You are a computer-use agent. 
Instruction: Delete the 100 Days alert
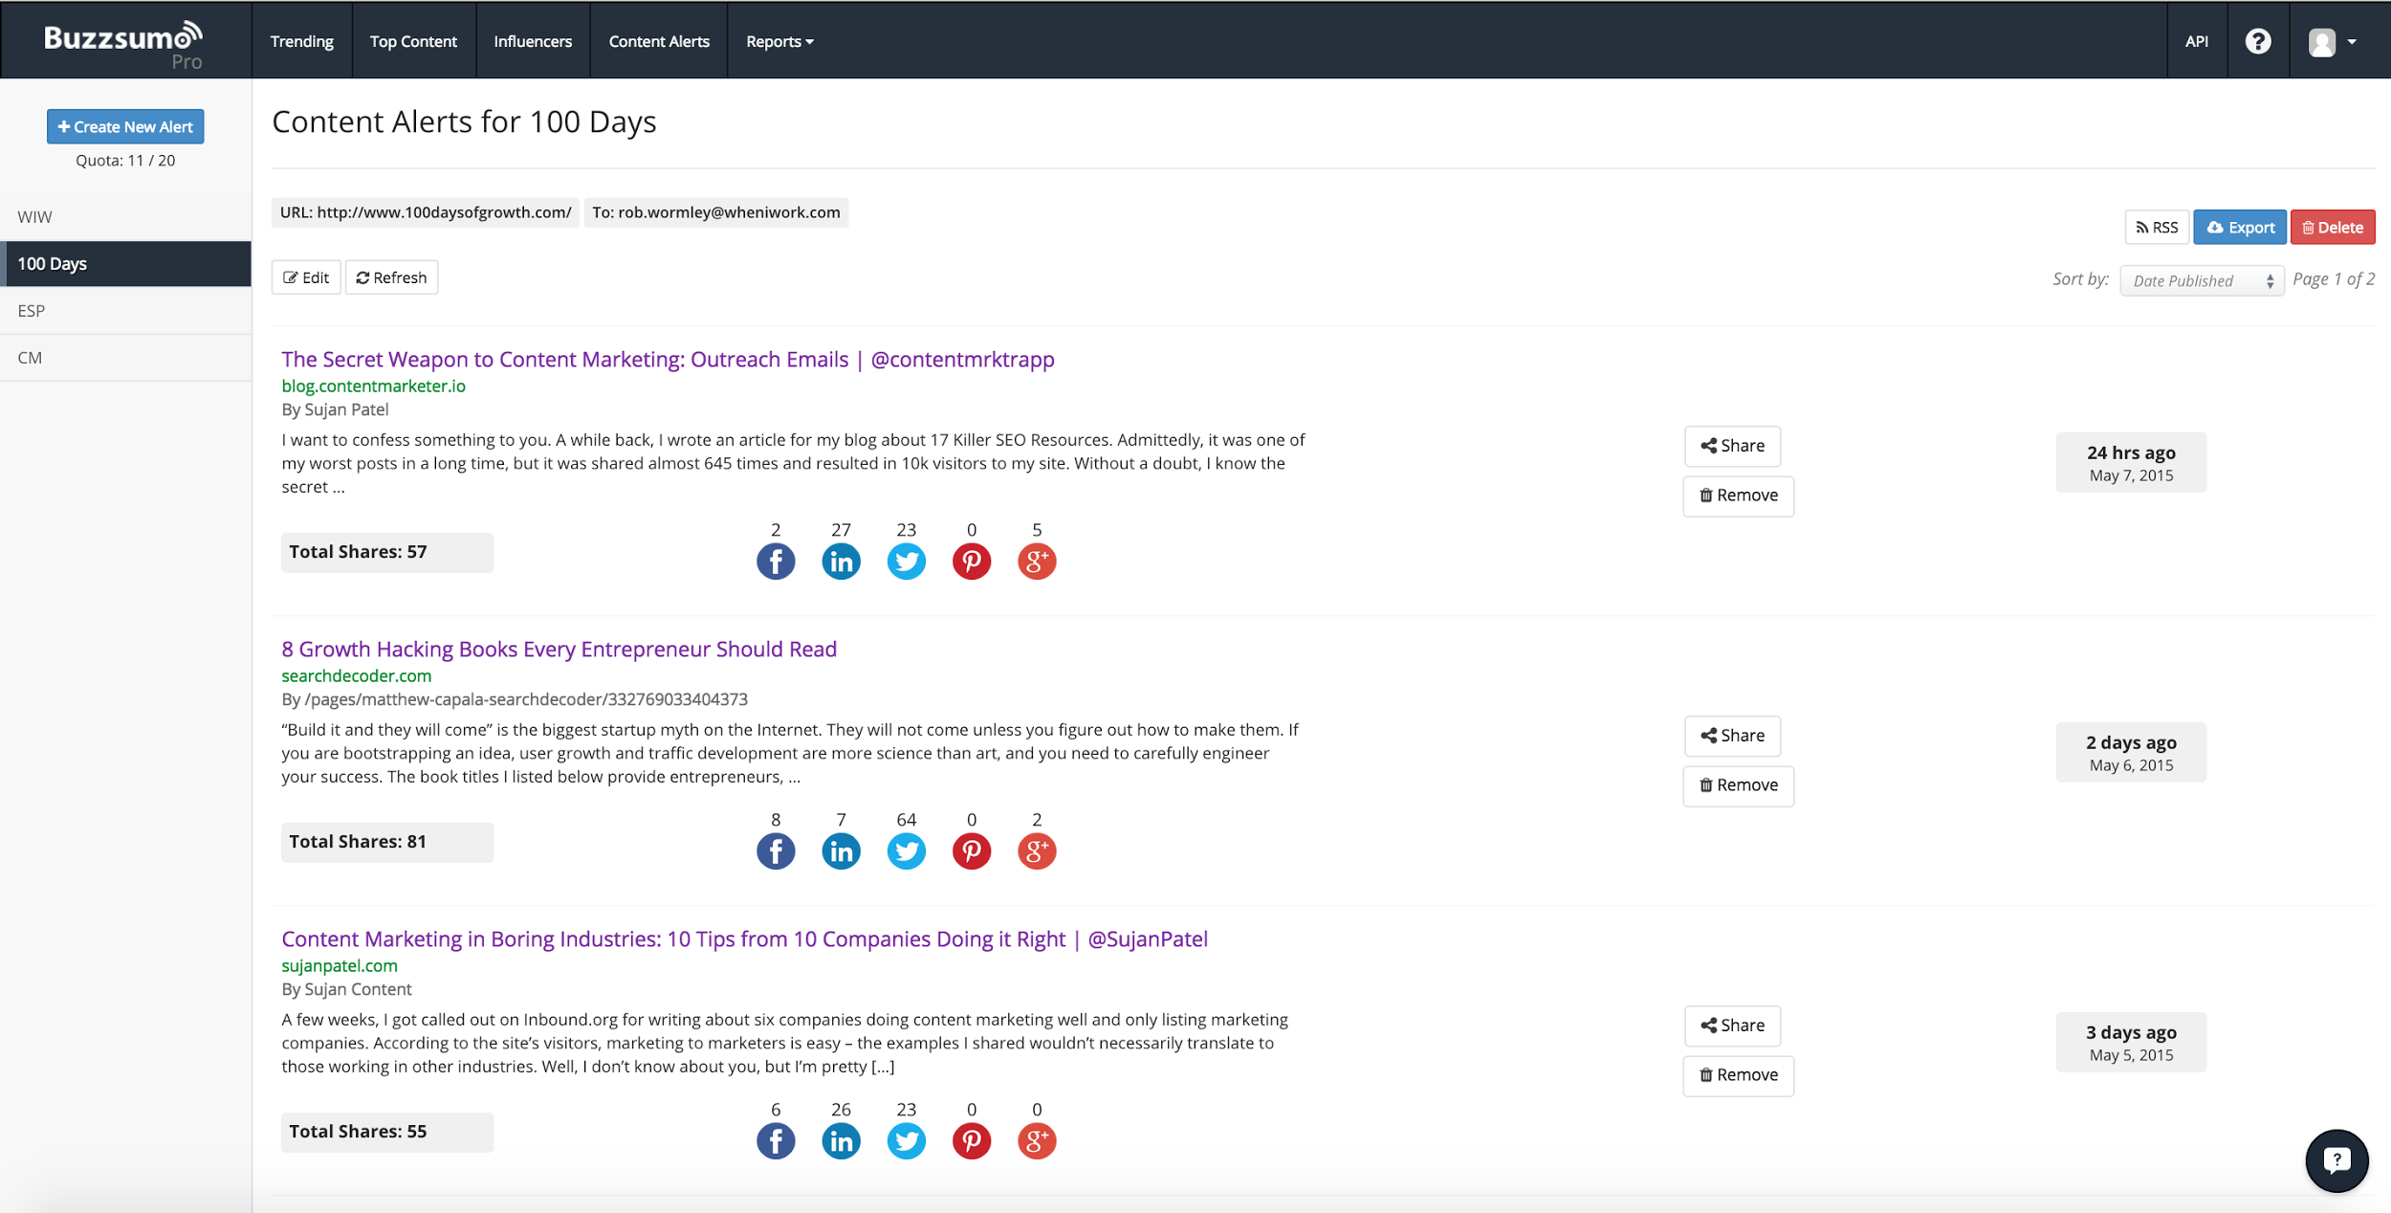click(x=2333, y=227)
